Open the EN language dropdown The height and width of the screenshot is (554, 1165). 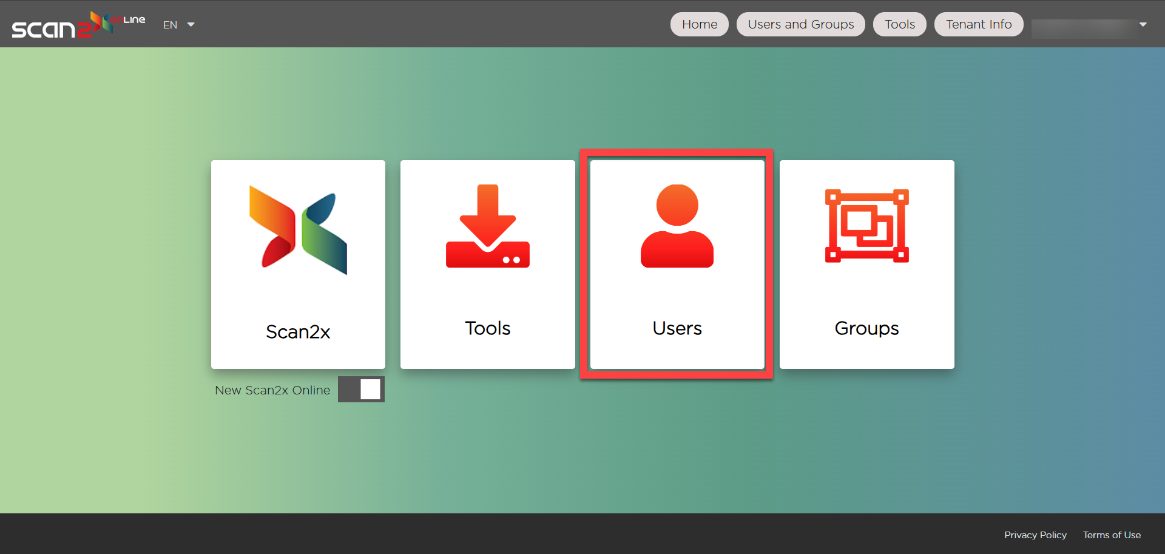(178, 25)
